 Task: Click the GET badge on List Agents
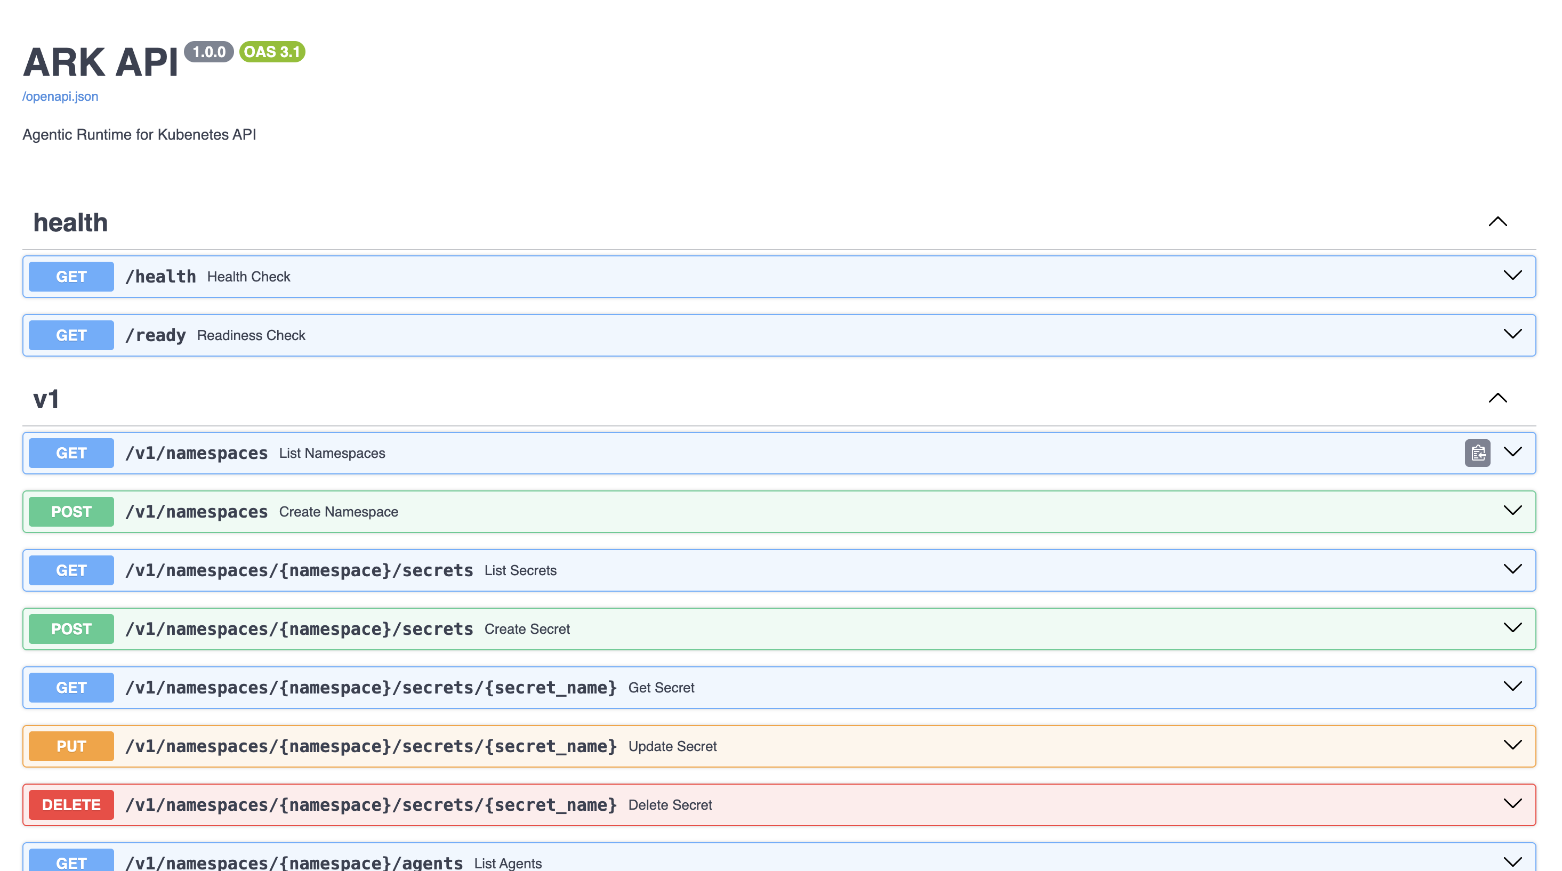(x=70, y=862)
